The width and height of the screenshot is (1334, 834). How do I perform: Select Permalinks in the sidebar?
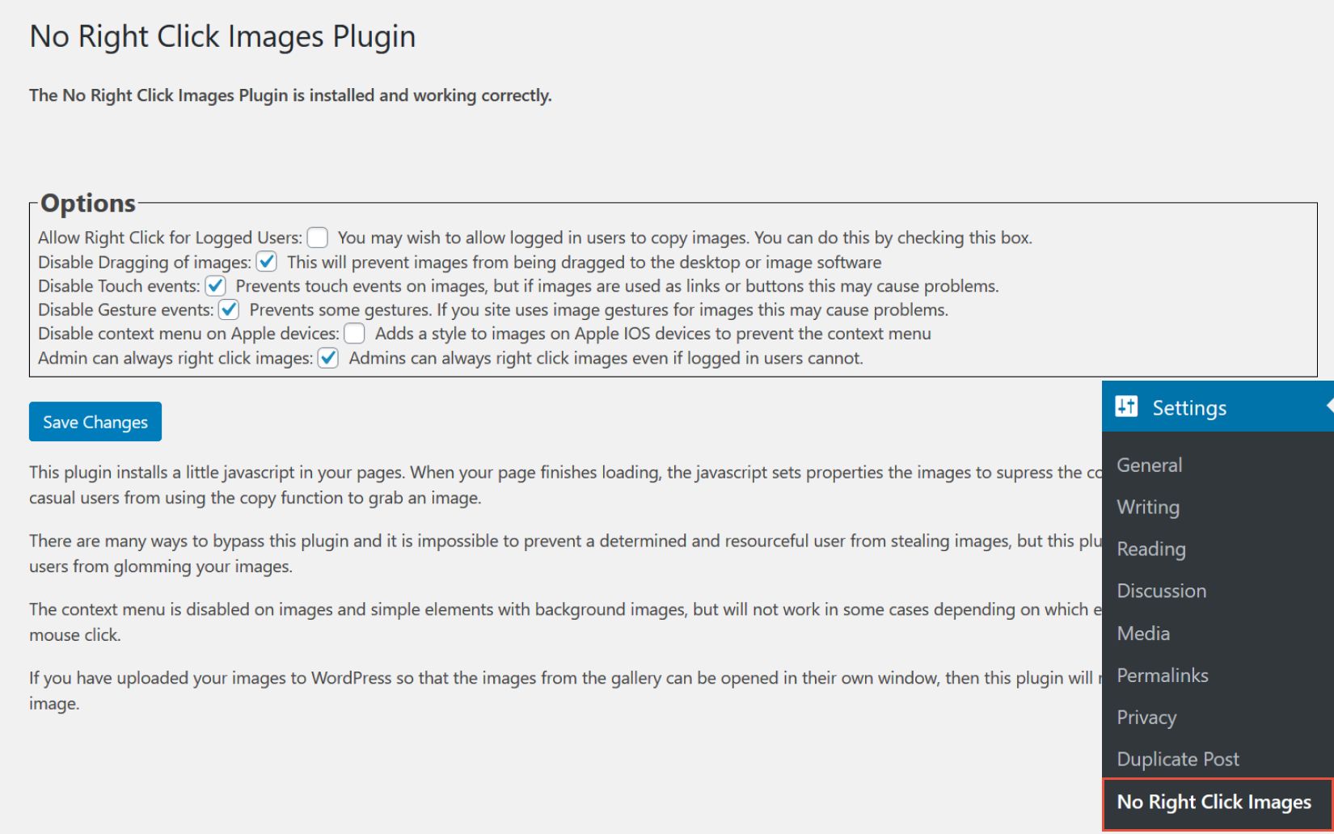1162,675
